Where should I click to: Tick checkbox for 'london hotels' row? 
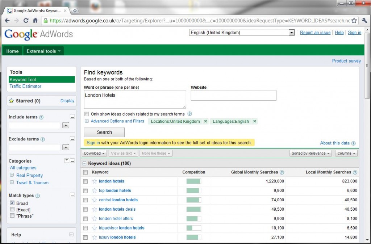(x=86, y=181)
